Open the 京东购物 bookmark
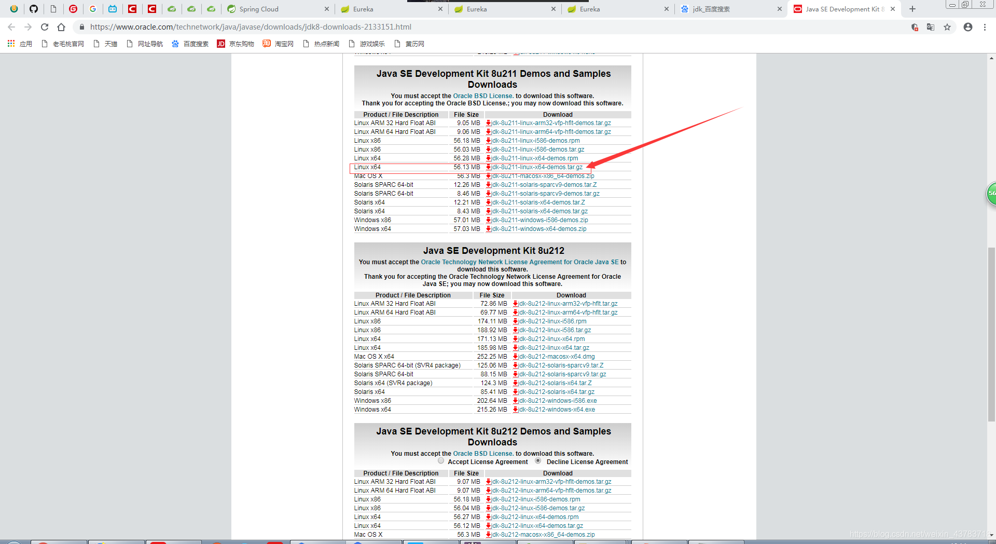 (x=236, y=44)
